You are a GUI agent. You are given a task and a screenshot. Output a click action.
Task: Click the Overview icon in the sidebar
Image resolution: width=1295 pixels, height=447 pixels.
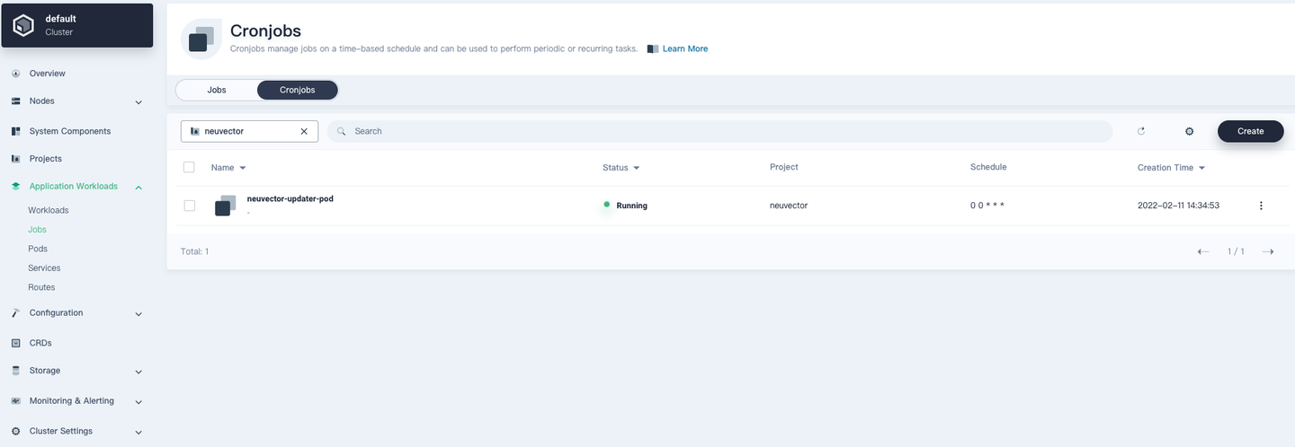tap(16, 74)
